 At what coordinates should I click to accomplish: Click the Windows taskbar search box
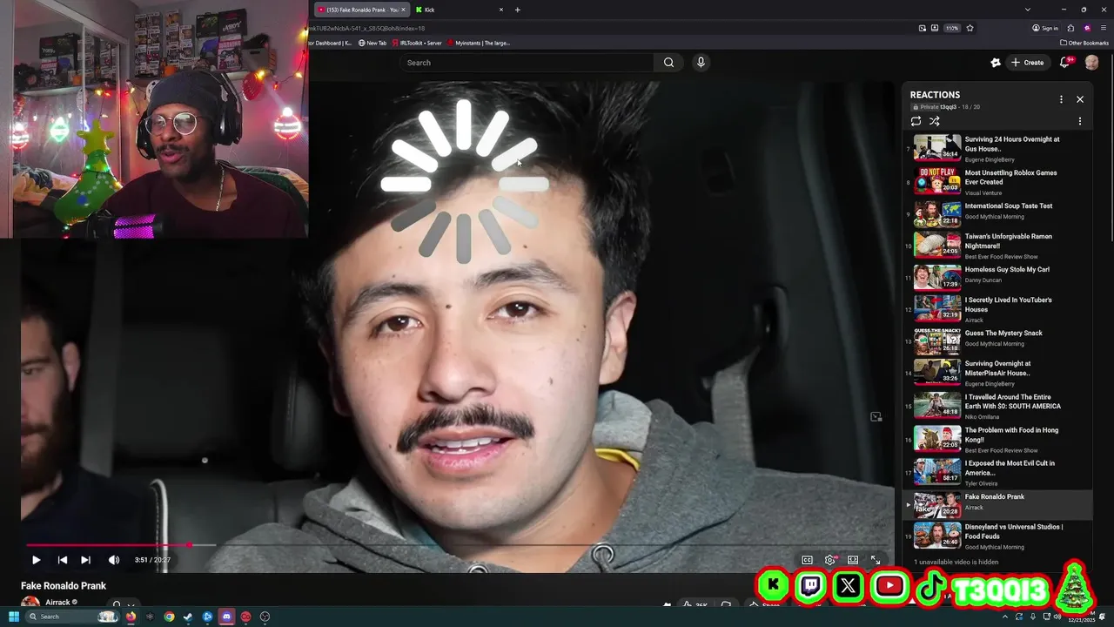point(72,617)
